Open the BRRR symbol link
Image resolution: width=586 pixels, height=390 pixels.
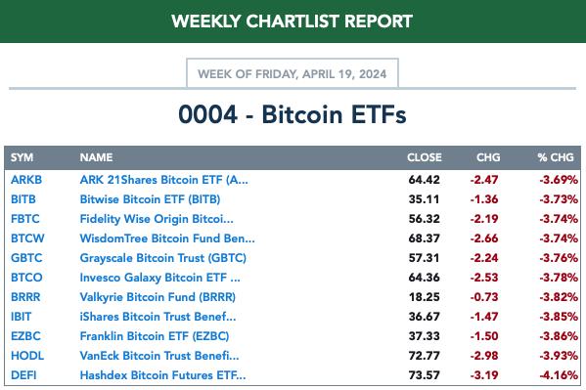(x=25, y=297)
